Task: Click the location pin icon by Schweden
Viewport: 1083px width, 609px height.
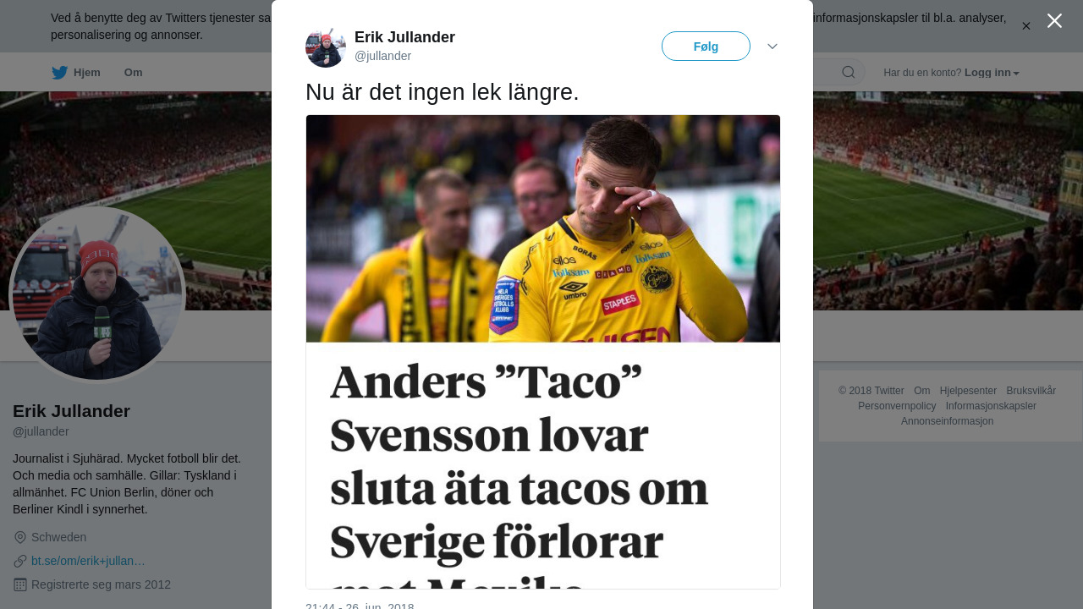Action: pos(20,537)
